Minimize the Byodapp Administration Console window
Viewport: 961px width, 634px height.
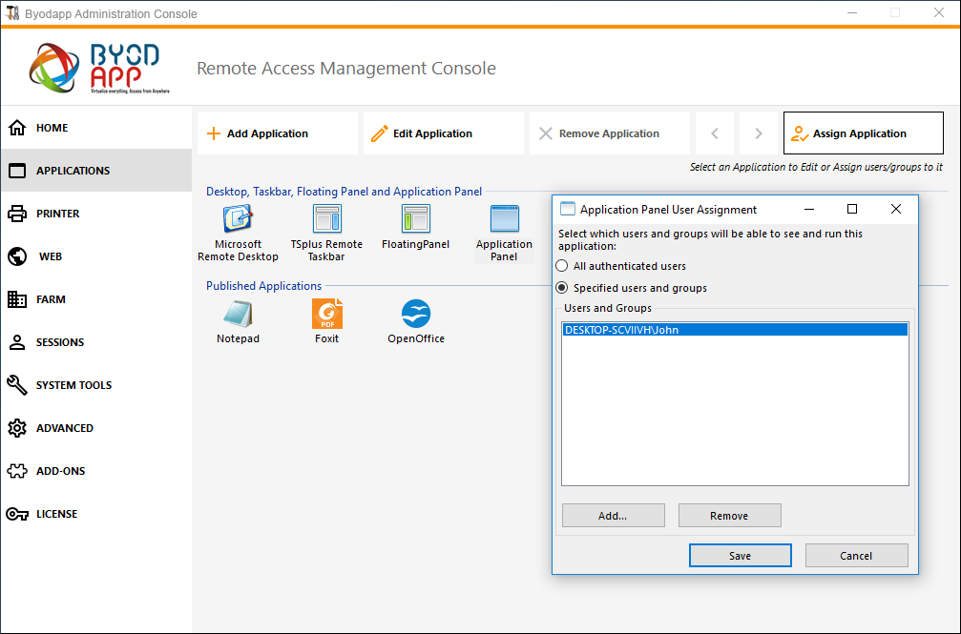(852, 12)
